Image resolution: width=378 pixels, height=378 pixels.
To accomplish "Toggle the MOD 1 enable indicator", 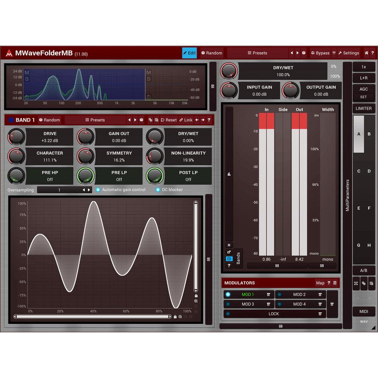I will 228,294.
